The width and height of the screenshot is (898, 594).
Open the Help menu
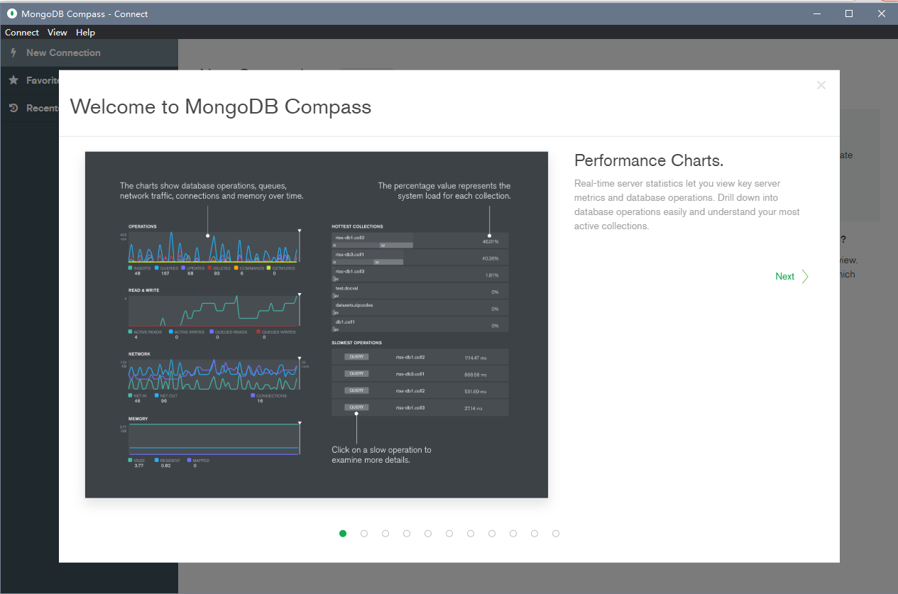pyautogui.click(x=85, y=33)
